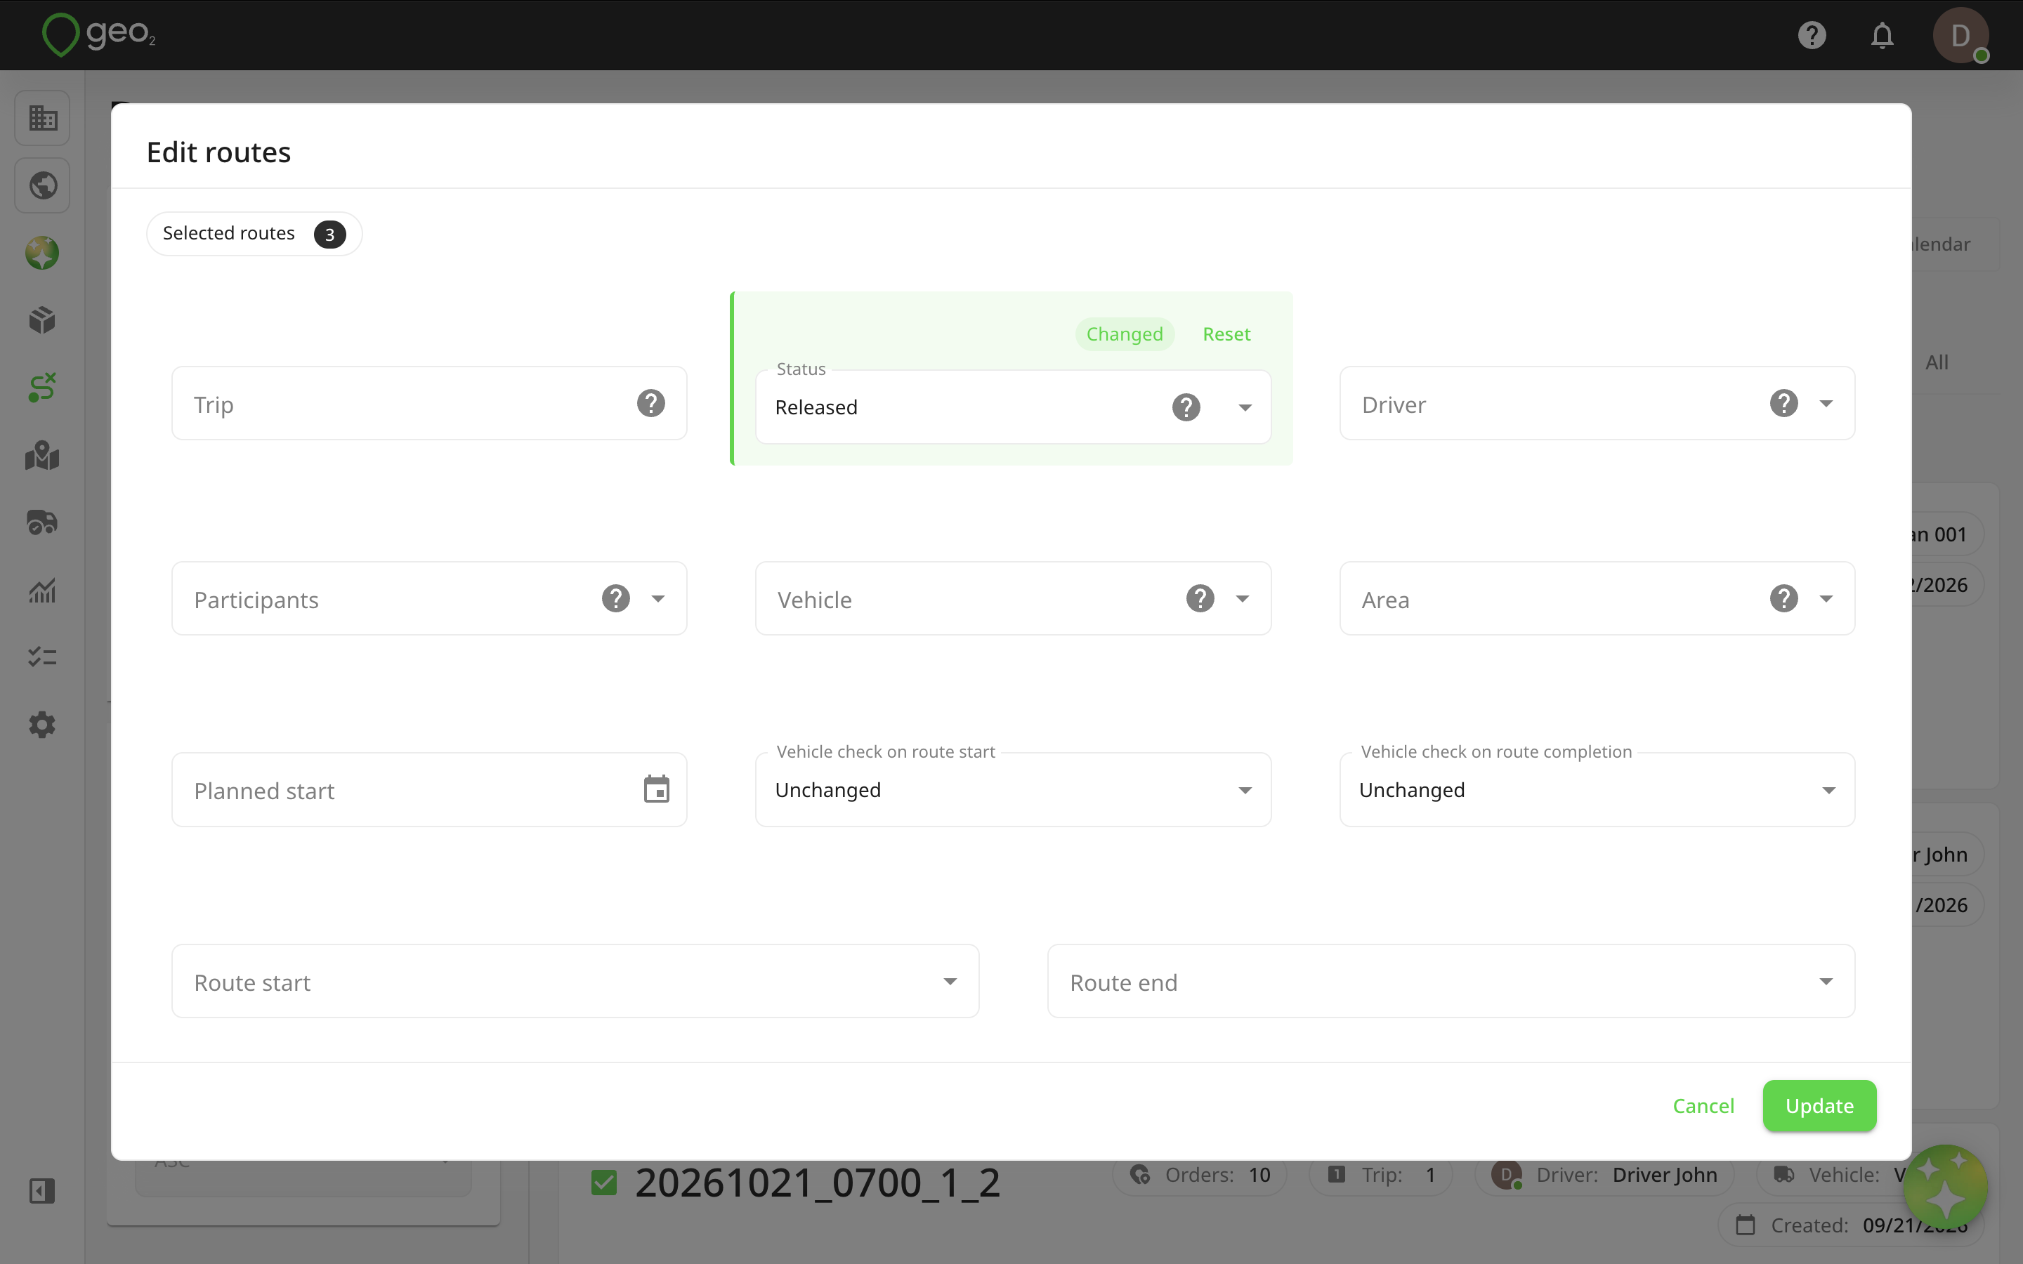
Task: Uncheck route 20261021_0700_1_2 checkbox
Action: pyautogui.click(x=604, y=1182)
